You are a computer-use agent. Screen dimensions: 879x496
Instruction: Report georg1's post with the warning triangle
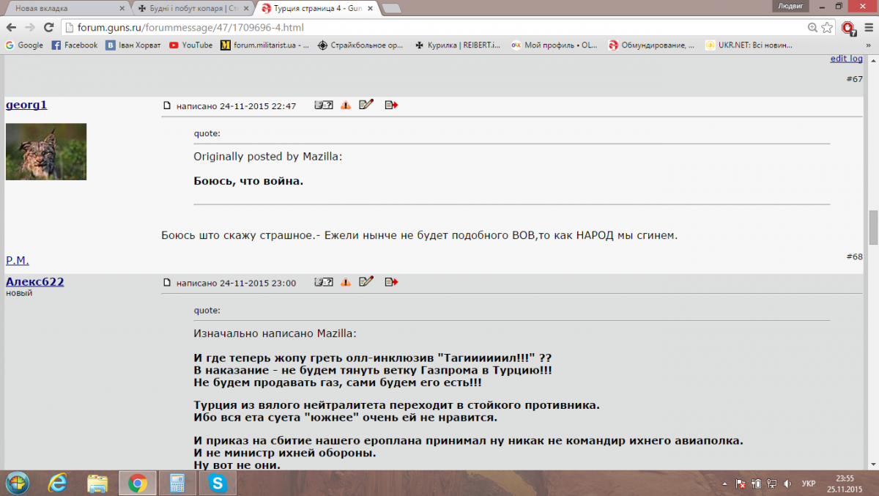(x=346, y=105)
